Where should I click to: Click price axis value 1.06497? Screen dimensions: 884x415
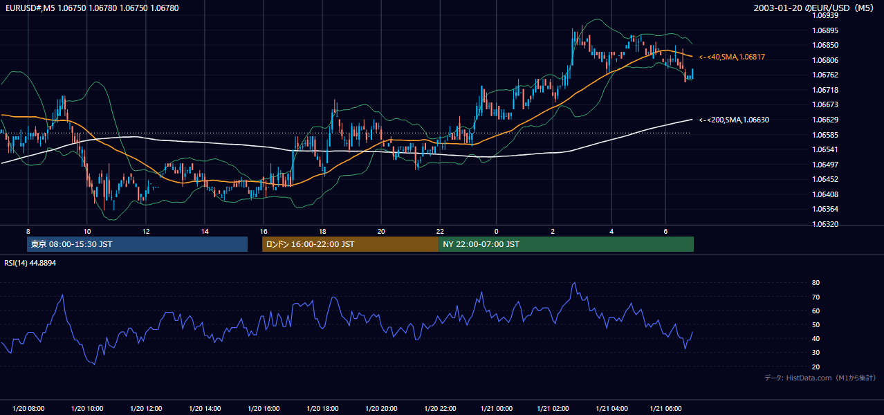[x=826, y=165]
